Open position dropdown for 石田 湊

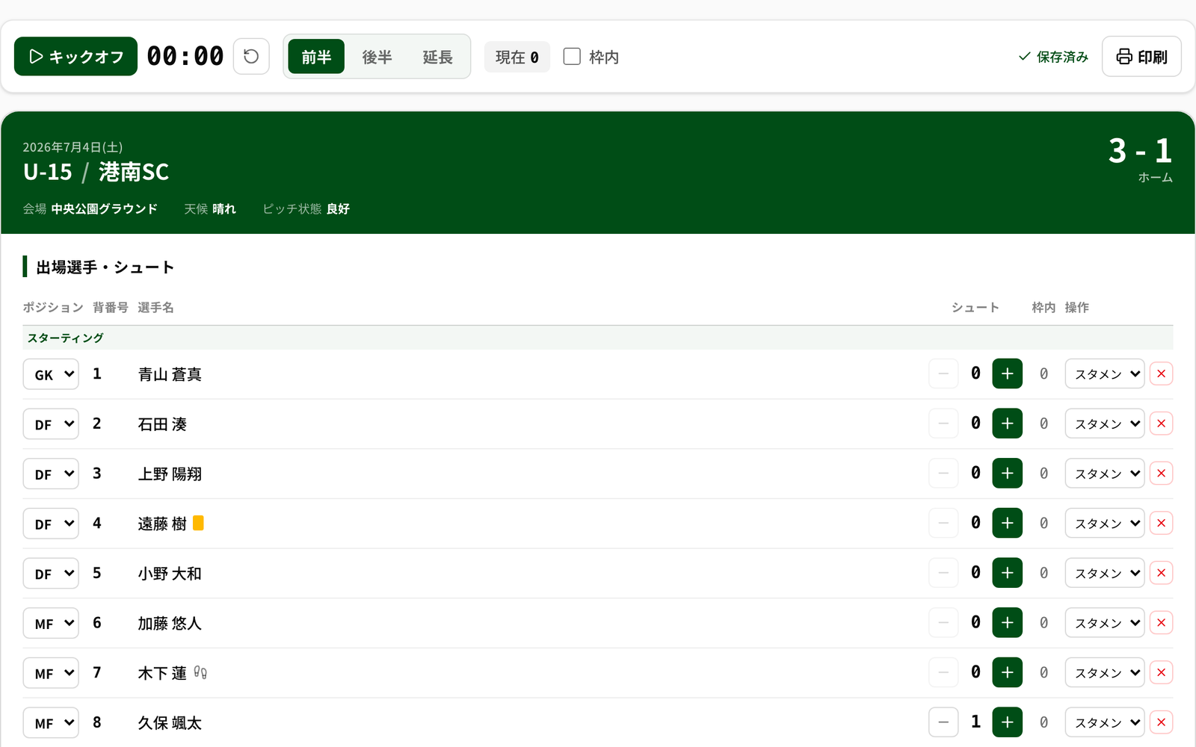coord(51,424)
